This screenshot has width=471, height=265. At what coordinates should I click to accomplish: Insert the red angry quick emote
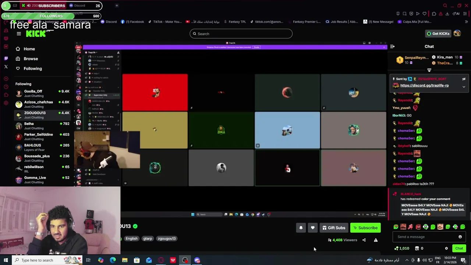(418, 227)
